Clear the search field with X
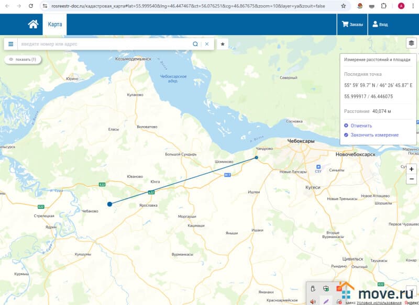 (x=207, y=44)
